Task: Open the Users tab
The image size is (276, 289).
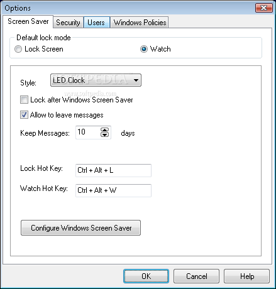Action: (x=97, y=22)
